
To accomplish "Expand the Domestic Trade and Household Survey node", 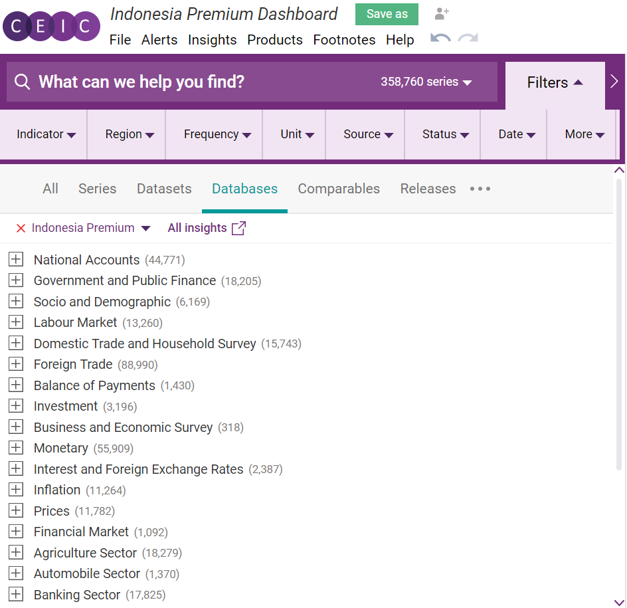I will click(15, 343).
